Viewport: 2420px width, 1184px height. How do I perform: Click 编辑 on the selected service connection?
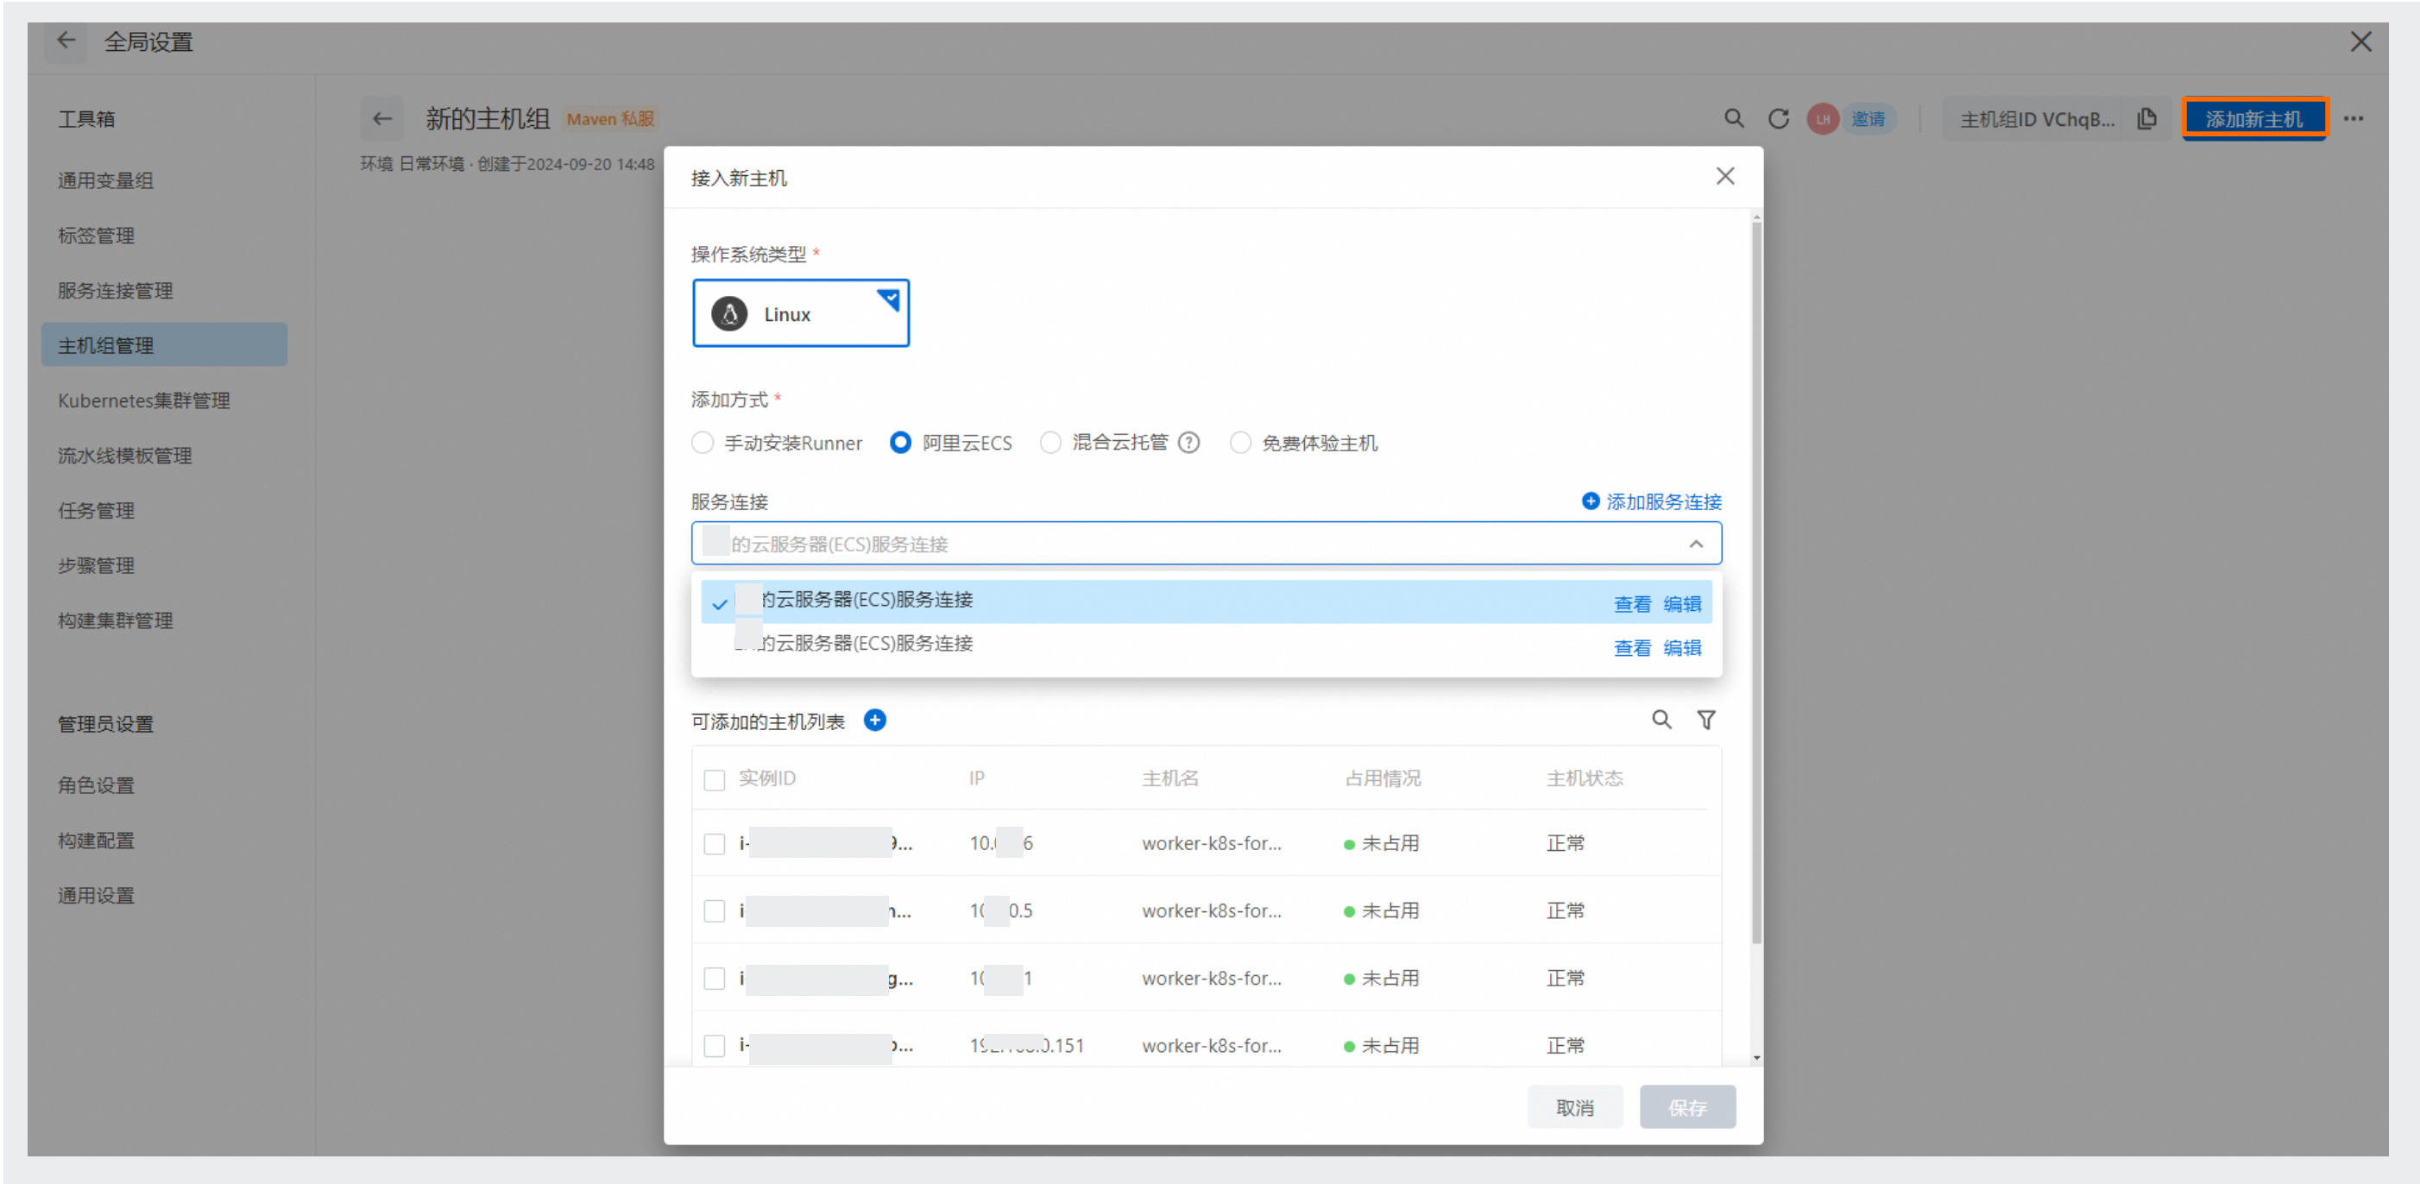(x=1681, y=604)
